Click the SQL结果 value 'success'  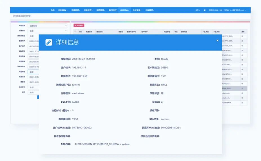coord(165,119)
